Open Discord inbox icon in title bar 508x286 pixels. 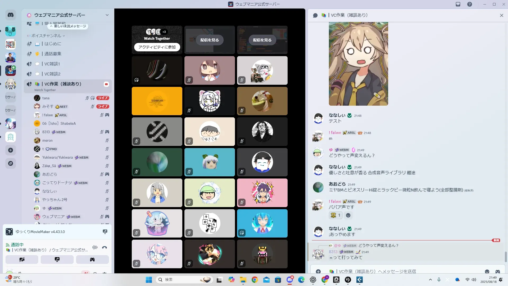[x=458, y=4]
